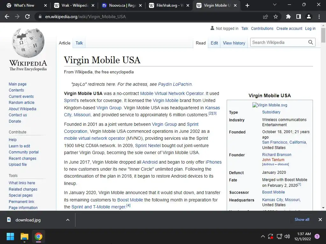Open the article Talk tab

[x=79, y=43]
